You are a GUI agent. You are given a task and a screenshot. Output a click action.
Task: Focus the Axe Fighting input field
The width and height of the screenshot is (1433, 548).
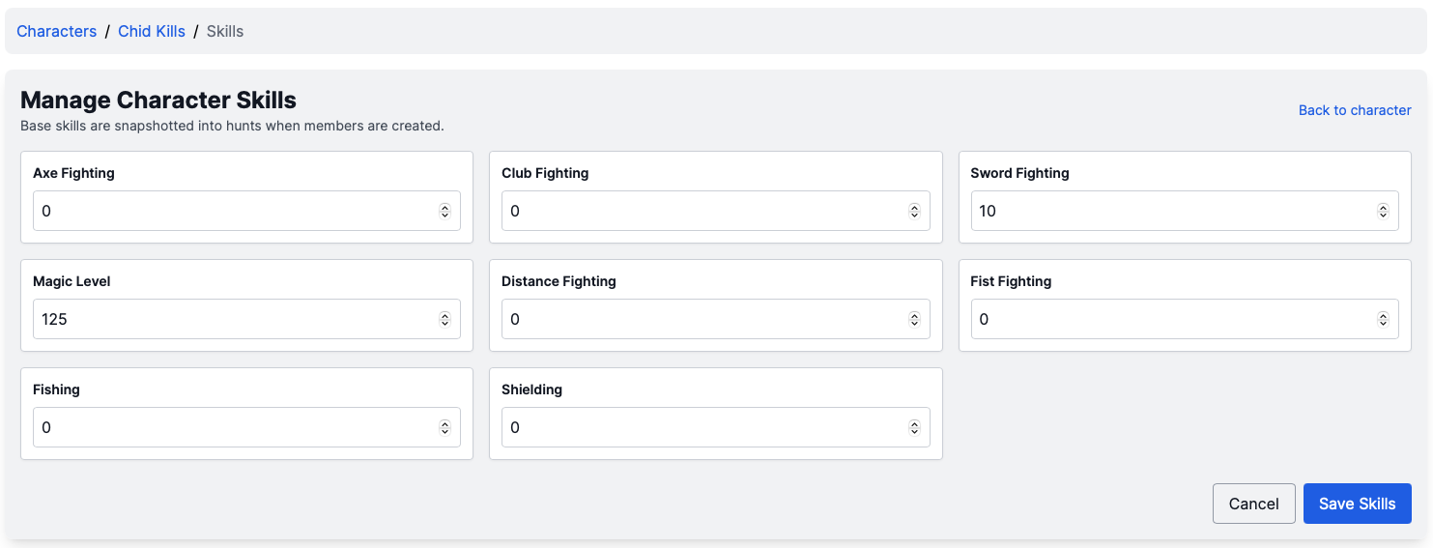click(x=232, y=211)
